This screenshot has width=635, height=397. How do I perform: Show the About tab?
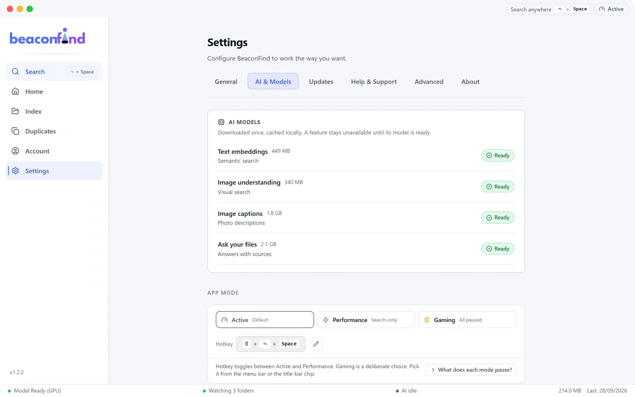(x=470, y=81)
